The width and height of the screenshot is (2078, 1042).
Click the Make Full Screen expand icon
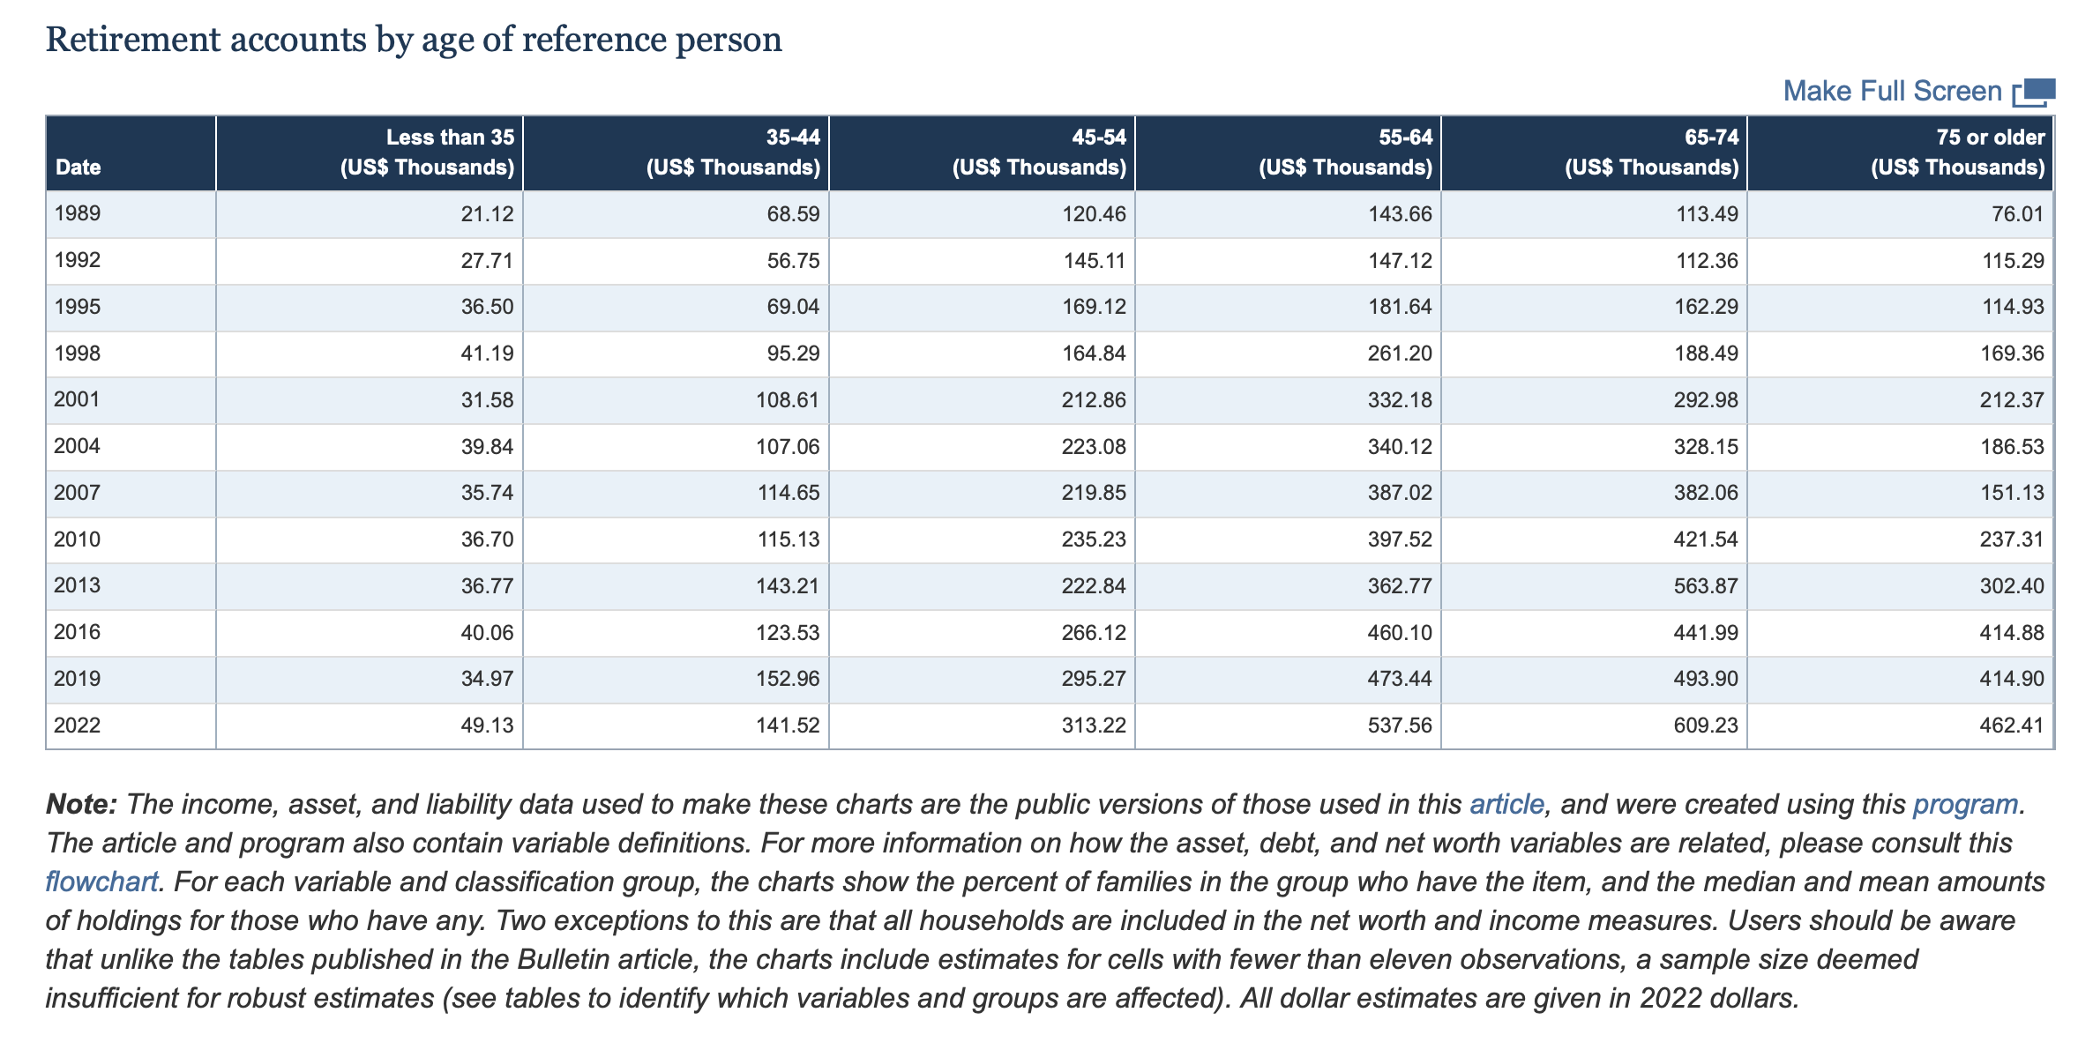[x=2033, y=90]
